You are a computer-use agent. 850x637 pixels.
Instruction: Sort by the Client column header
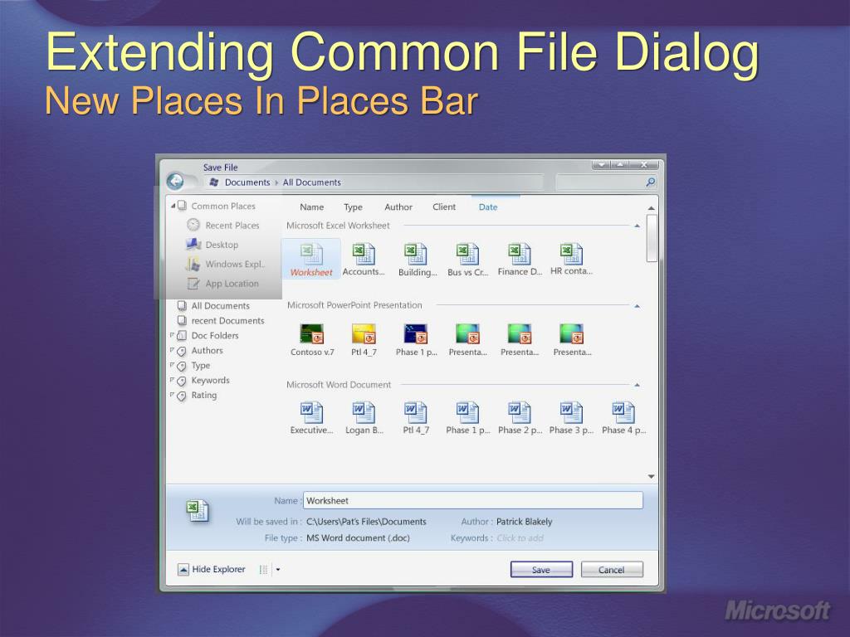444,207
